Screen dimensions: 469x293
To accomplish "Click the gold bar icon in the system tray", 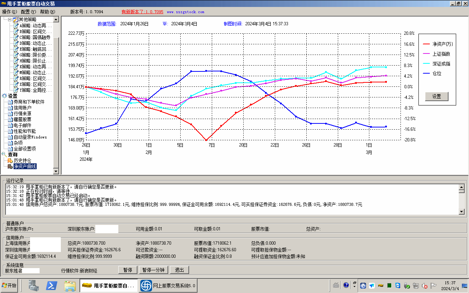I will pos(381,286).
